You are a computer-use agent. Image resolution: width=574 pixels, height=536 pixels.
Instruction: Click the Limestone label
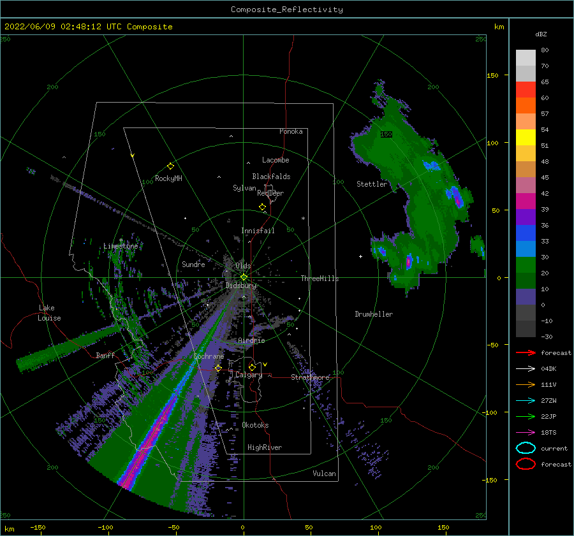click(121, 246)
